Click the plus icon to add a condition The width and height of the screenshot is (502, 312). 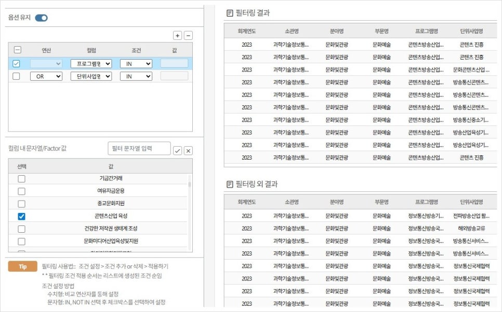(x=177, y=36)
